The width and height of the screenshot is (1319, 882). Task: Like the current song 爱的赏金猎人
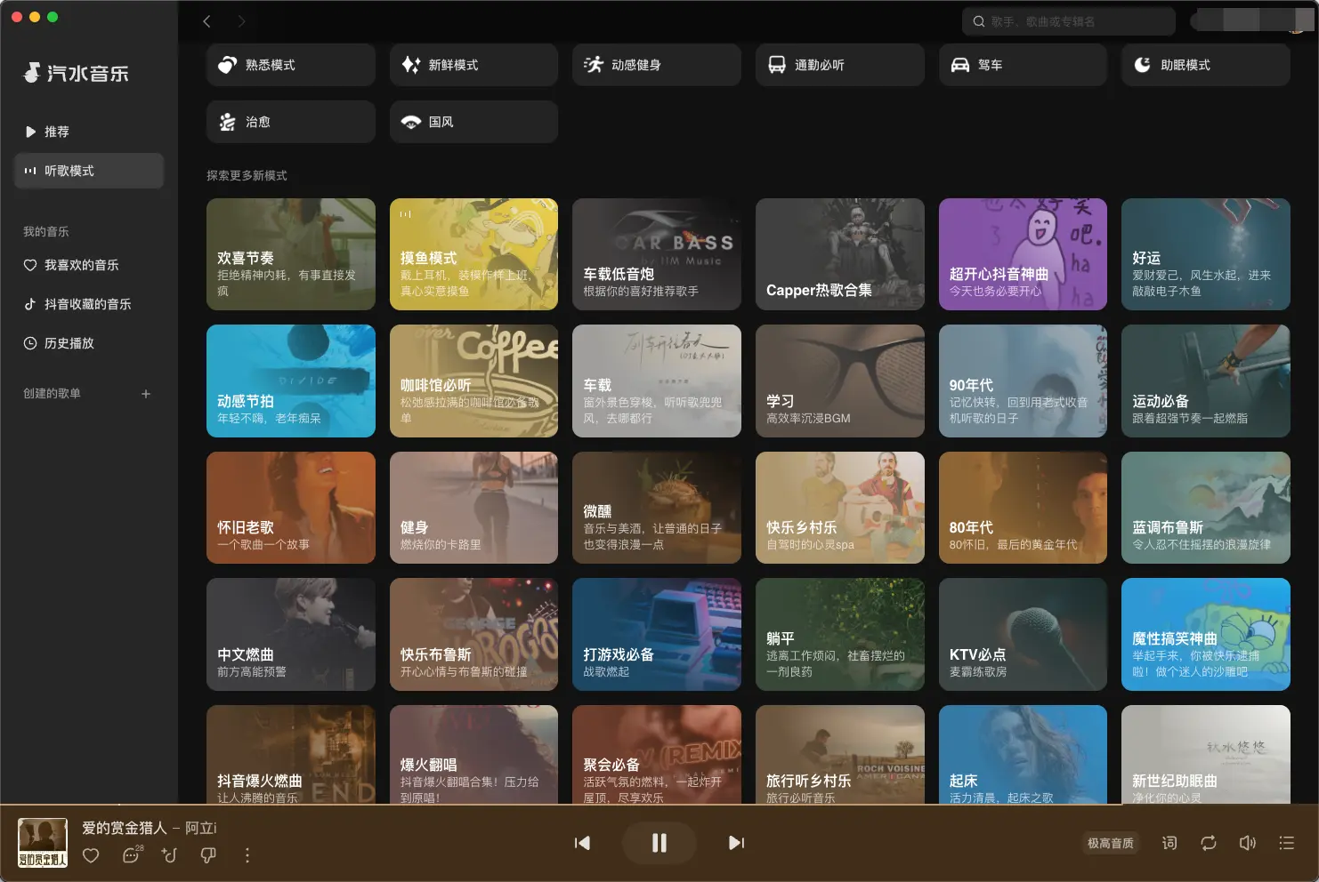(90, 855)
